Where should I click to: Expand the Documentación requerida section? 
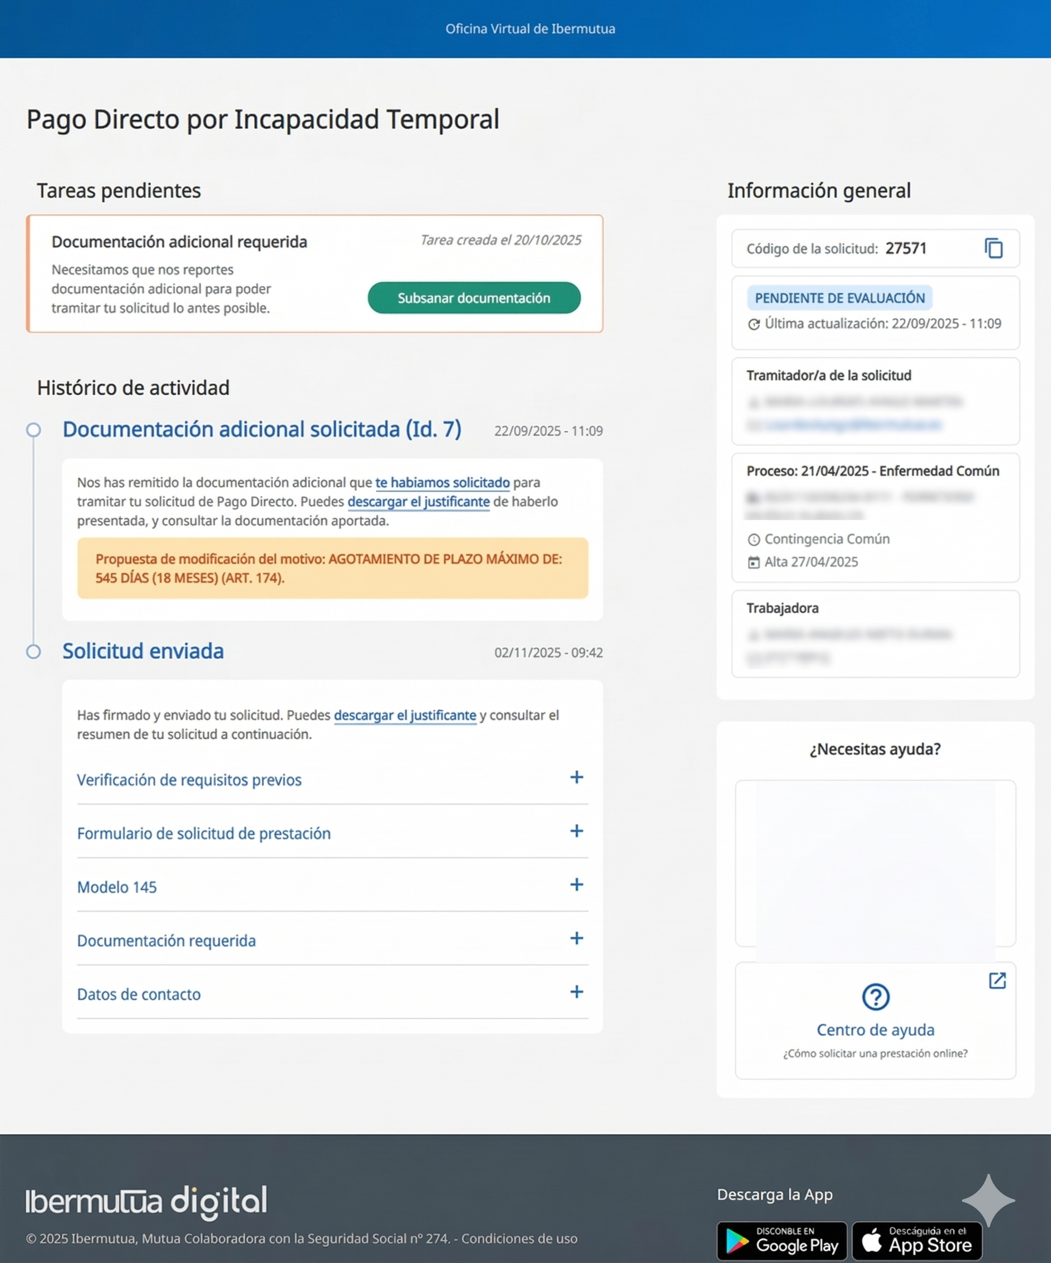coord(332,940)
